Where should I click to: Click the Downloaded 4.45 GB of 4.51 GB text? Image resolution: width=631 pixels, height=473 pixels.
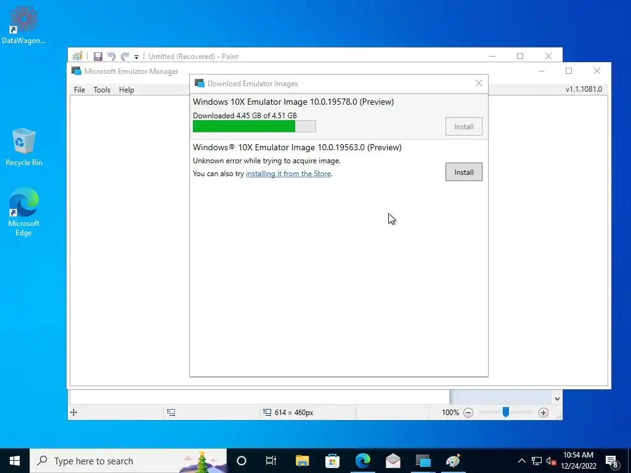[245, 115]
